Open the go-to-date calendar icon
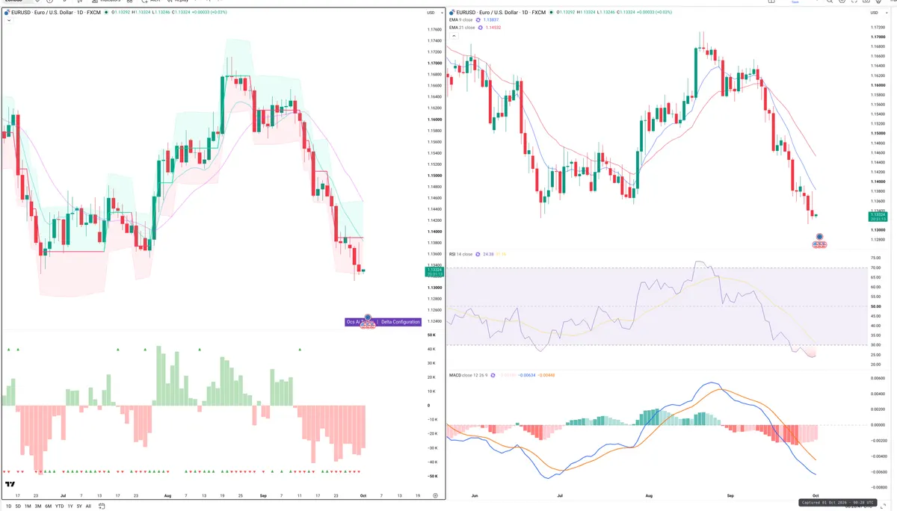Viewport: 897px width, 511px height. (103, 507)
